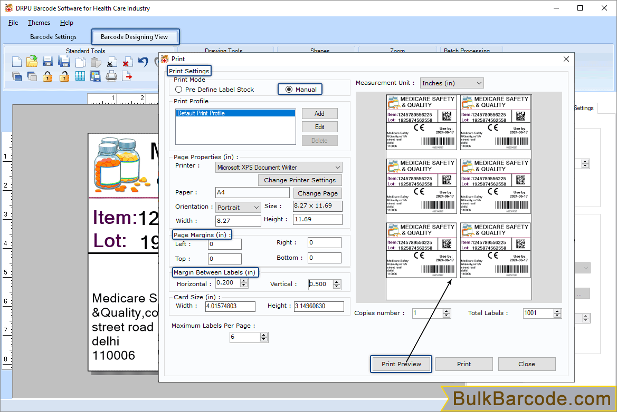This screenshot has width=617, height=412.
Task: Save using the single floppy disk icon
Action: click(x=48, y=62)
